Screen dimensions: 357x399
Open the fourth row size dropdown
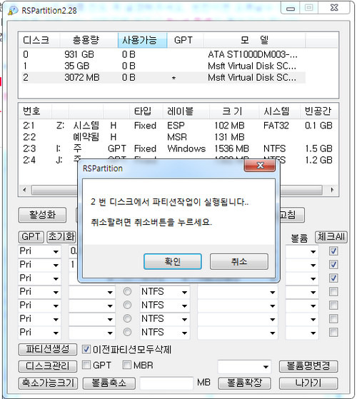pyautogui.click(x=110, y=292)
